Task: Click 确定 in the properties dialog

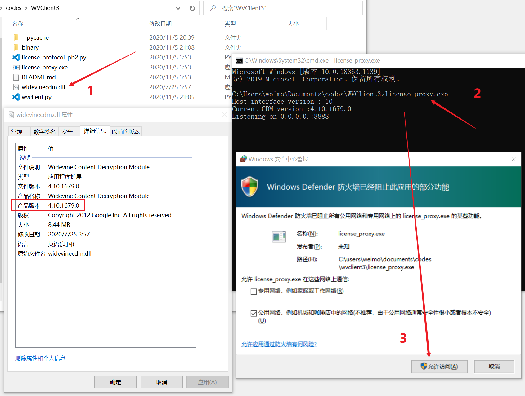Action: [115, 382]
